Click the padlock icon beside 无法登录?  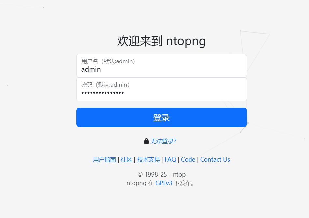click(x=147, y=141)
